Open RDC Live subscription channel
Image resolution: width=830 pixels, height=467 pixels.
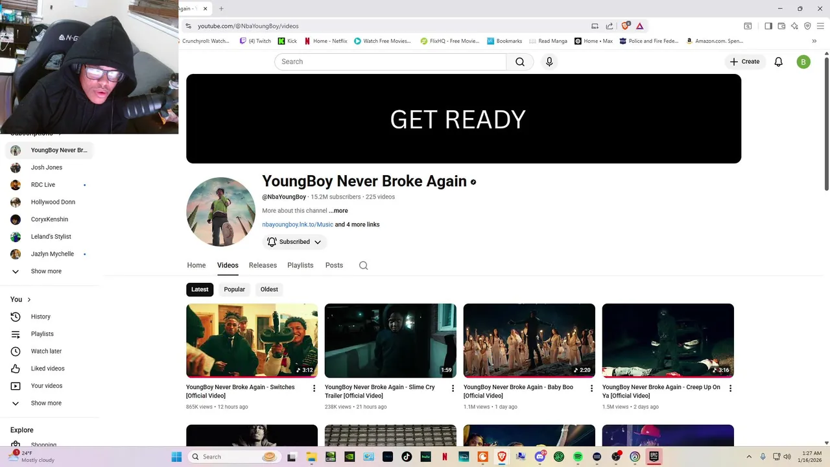click(49, 185)
